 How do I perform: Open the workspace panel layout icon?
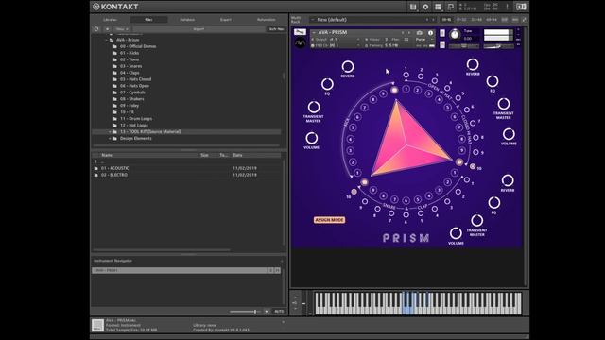click(x=438, y=7)
